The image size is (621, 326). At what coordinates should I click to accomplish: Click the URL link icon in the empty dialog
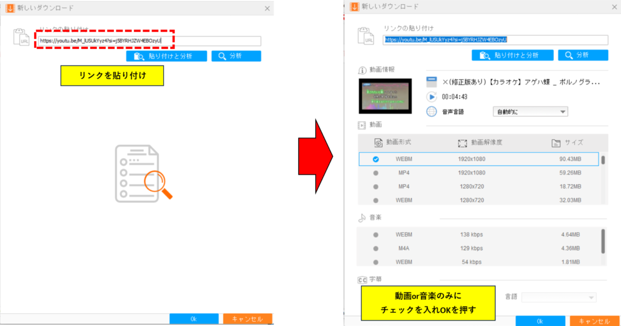21,36
